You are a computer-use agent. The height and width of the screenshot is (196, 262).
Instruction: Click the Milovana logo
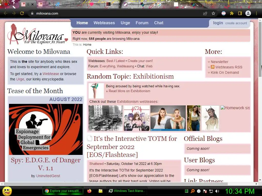pos(38,34)
